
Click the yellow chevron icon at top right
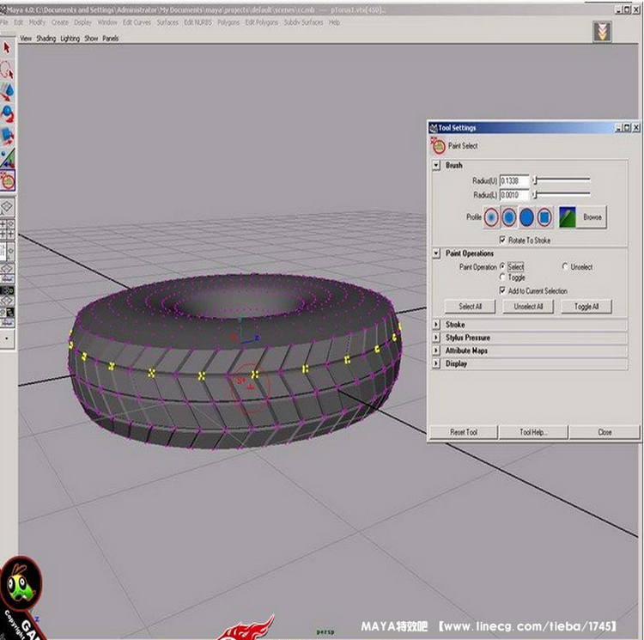602,32
